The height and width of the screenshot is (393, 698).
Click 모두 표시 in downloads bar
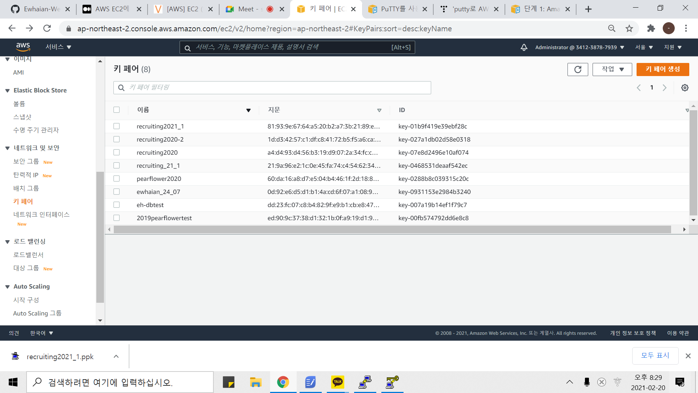(655, 356)
